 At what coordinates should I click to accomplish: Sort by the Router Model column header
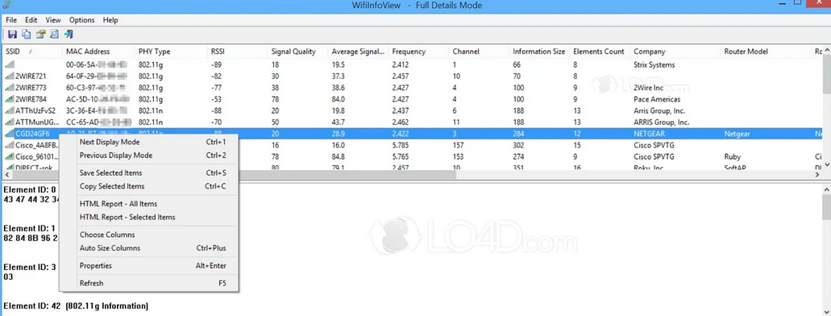[x=767, y=52]
